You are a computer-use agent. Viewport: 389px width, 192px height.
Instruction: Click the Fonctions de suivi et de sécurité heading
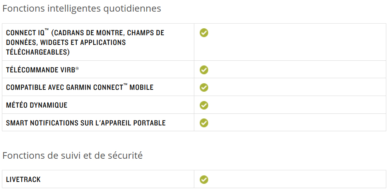(72, 156)
